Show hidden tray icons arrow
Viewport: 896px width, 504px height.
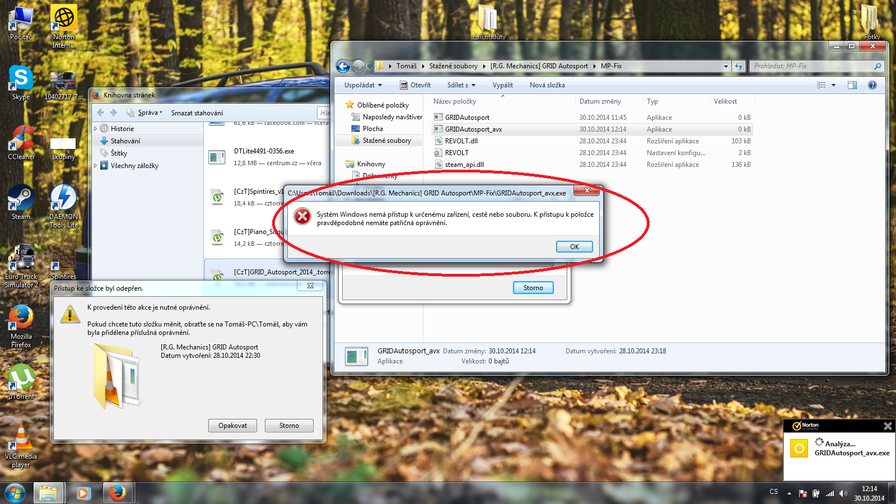tap(789, 493)
